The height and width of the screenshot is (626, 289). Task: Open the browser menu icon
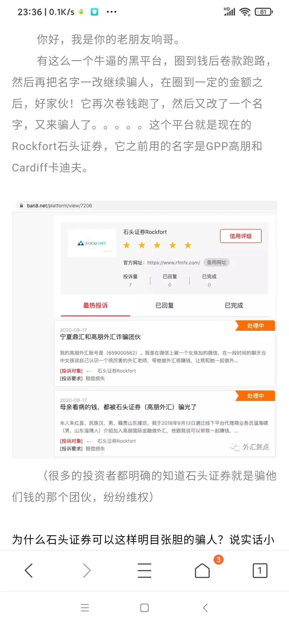pos(144,570)
